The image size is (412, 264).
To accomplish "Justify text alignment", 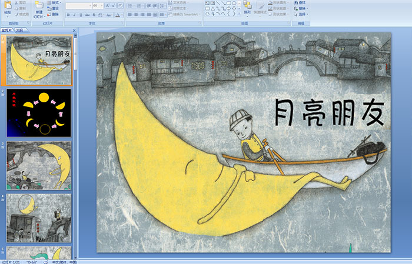I will coord(149,15).
